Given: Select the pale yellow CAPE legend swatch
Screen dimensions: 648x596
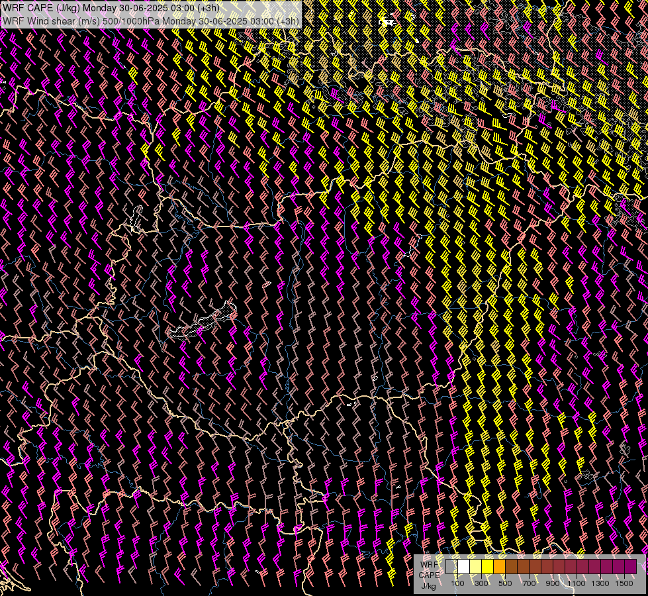Looking at the screenshot, I should point(476,566).
